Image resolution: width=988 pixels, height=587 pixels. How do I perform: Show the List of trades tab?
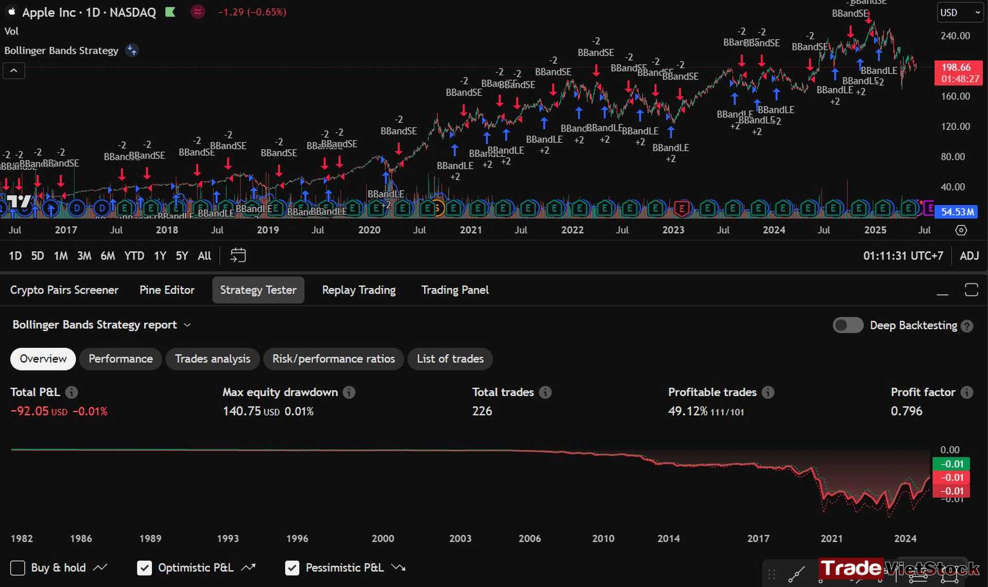coord(450,359)
